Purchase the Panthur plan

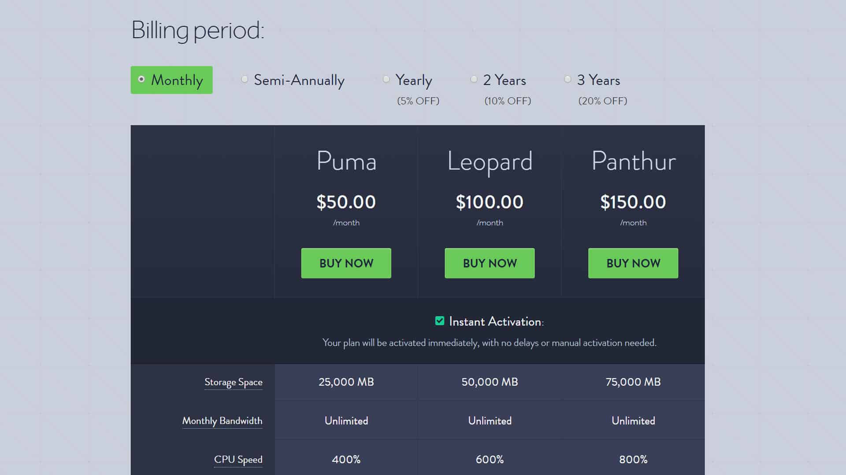tap(633, 263)
